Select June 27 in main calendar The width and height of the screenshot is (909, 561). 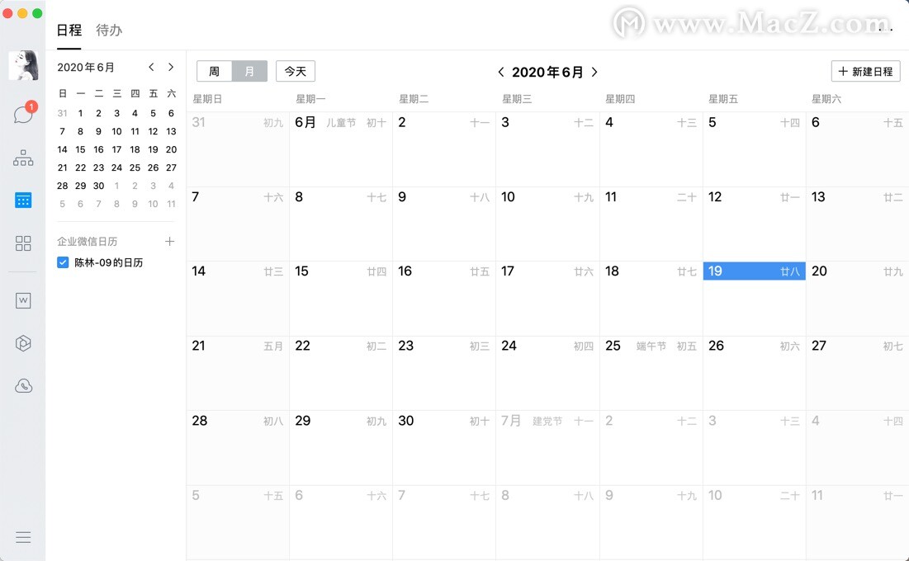[858, 373]
